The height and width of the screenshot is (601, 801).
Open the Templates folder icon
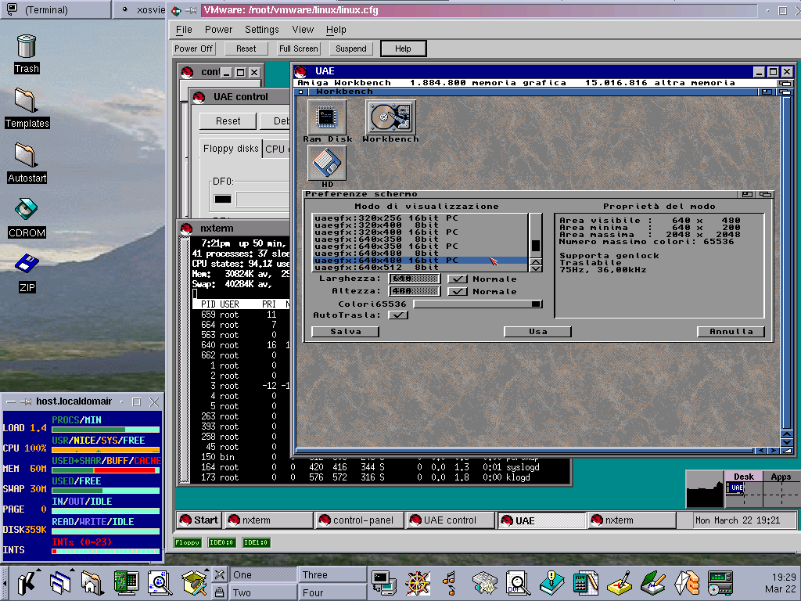(26, 102)
